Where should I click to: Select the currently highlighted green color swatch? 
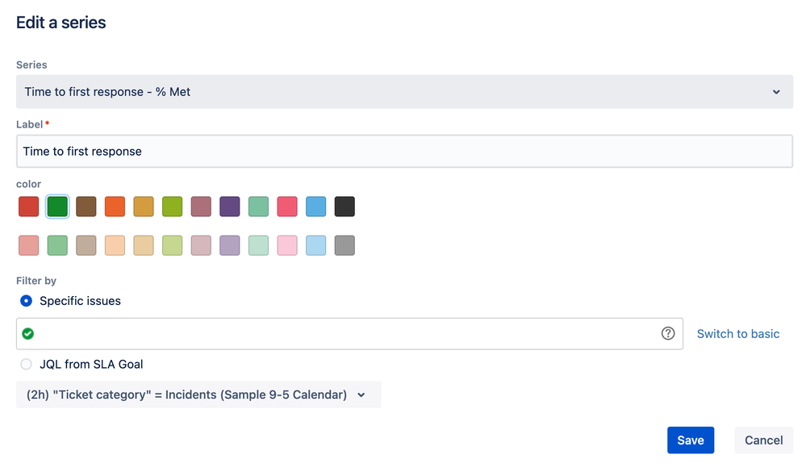click(57, 207)
